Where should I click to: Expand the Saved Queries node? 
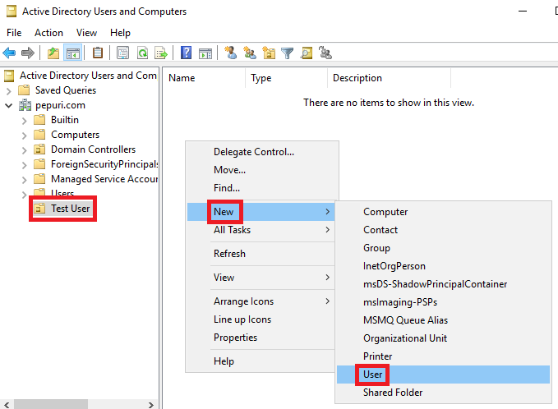tap(9, 91)
